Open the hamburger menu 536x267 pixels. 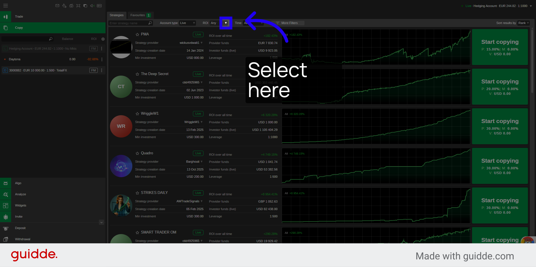(5, 5)
